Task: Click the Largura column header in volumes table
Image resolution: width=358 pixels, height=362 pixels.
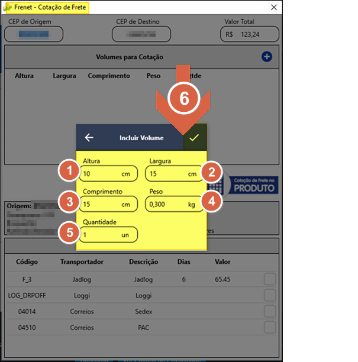Action: coord(64,76)
